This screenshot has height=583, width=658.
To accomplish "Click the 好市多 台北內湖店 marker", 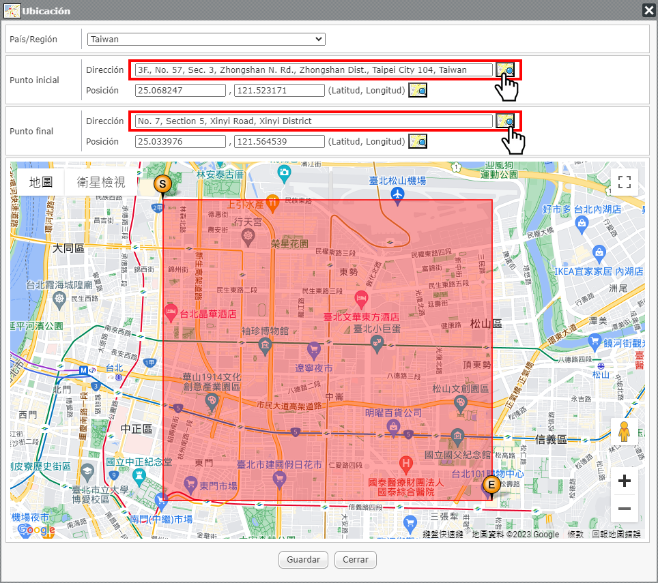I will (582, 224).
